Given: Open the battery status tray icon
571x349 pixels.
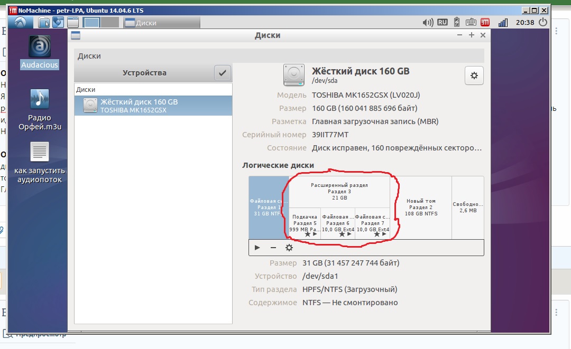Looking at the screenshot, I should tap(457, 23).
